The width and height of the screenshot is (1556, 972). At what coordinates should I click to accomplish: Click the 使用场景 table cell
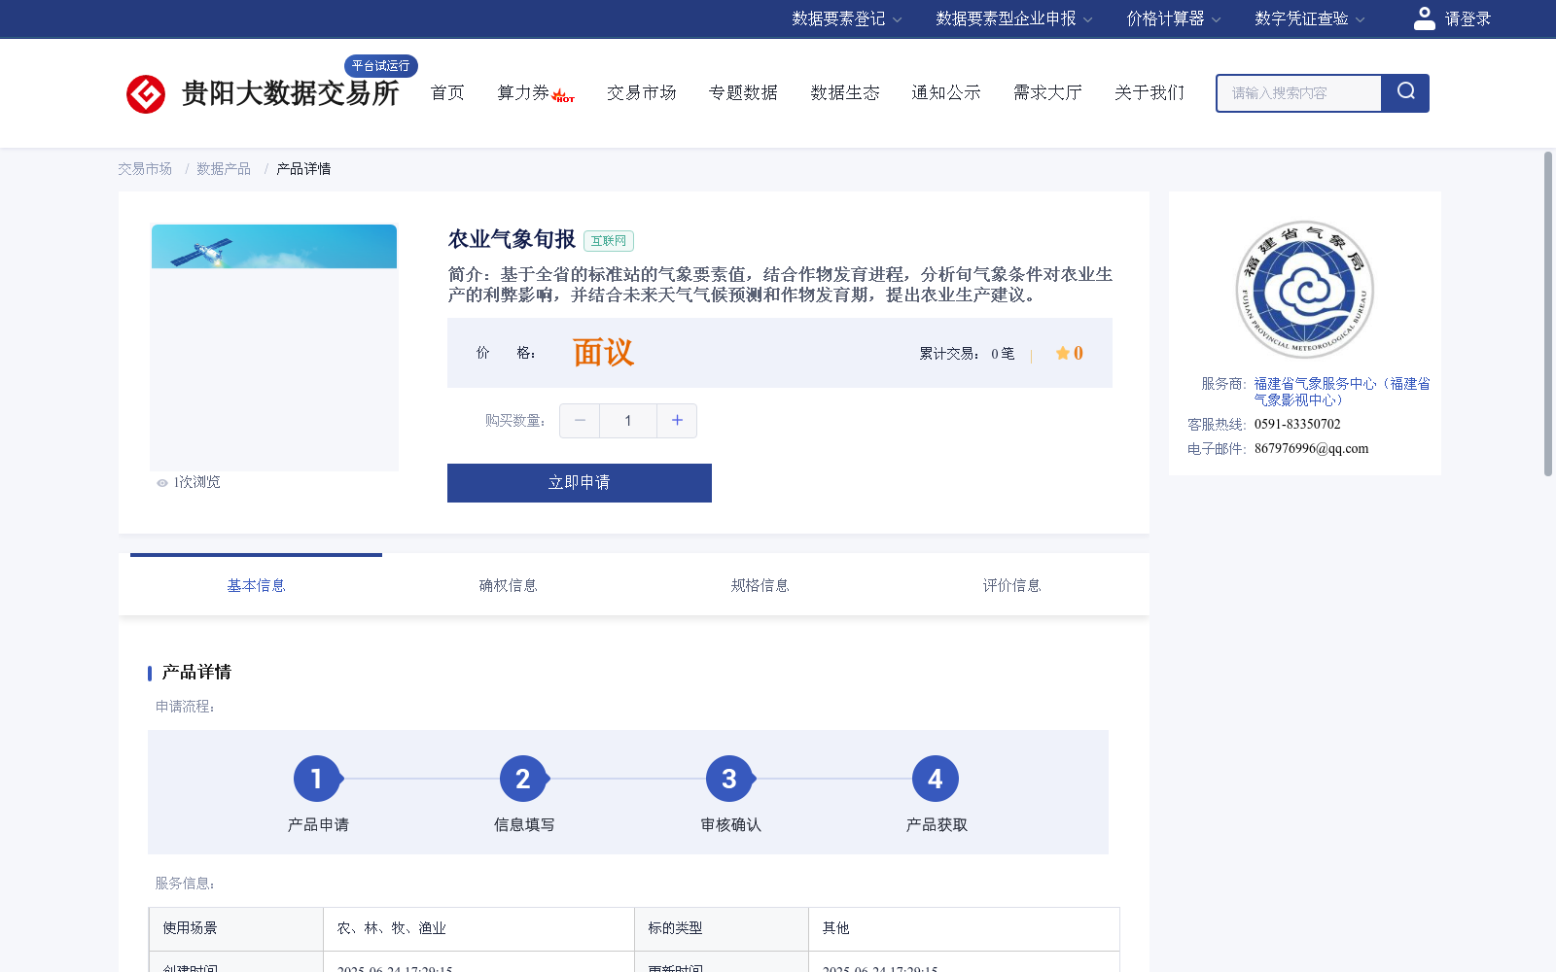[236, 929]
